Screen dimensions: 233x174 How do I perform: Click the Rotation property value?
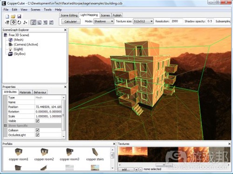tap(48, 111)
